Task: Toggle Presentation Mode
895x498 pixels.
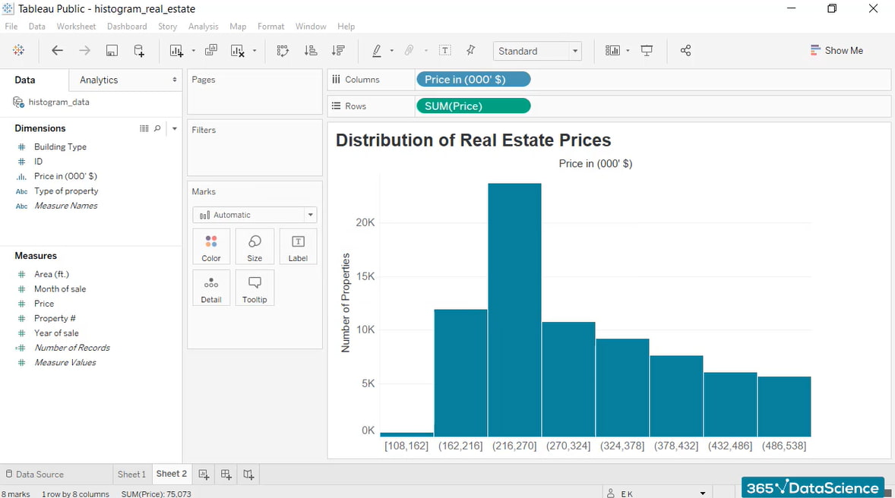Action: tap(647, 50)
